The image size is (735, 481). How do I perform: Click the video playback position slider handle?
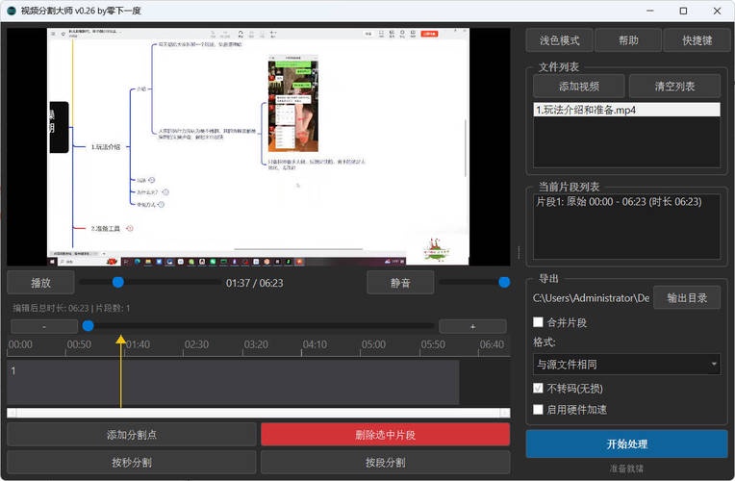(x=117, y=282)
